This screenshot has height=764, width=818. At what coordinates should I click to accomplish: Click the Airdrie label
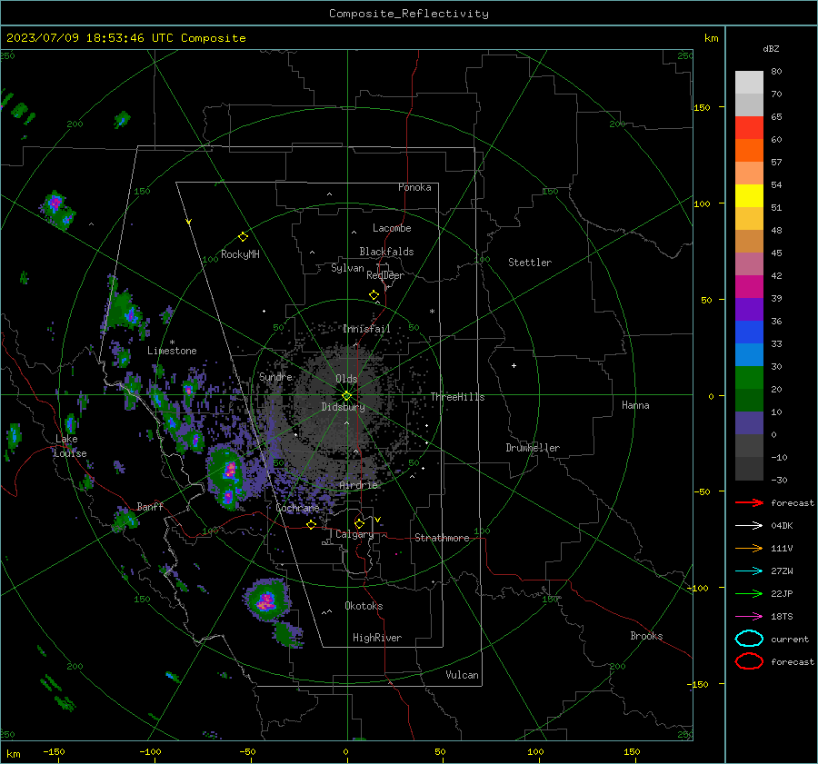tap(358, 485)
